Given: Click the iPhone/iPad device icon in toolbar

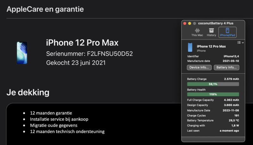Looking at the screenshot, I should (x=227, y=31).
